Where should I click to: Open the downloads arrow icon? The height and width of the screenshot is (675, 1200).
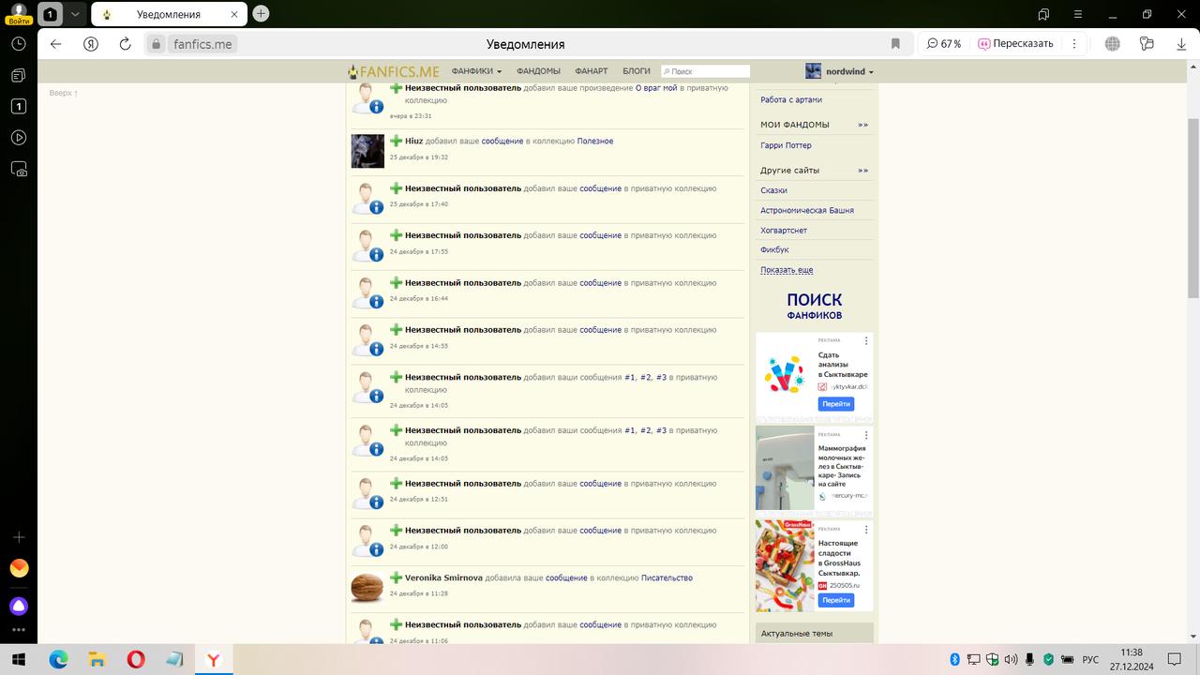1181,44
